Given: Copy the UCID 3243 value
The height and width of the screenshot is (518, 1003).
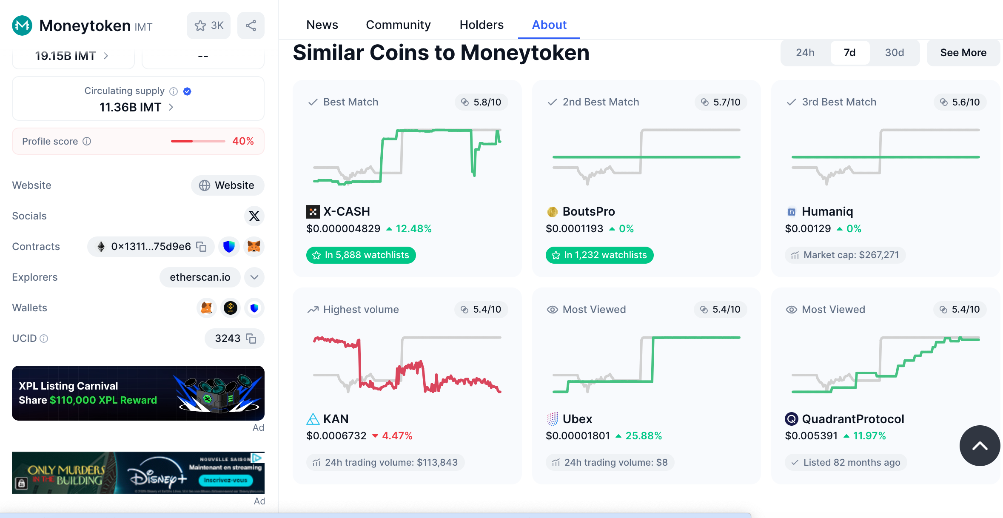Looking at the screenshot, I should (x=251, y=339).
